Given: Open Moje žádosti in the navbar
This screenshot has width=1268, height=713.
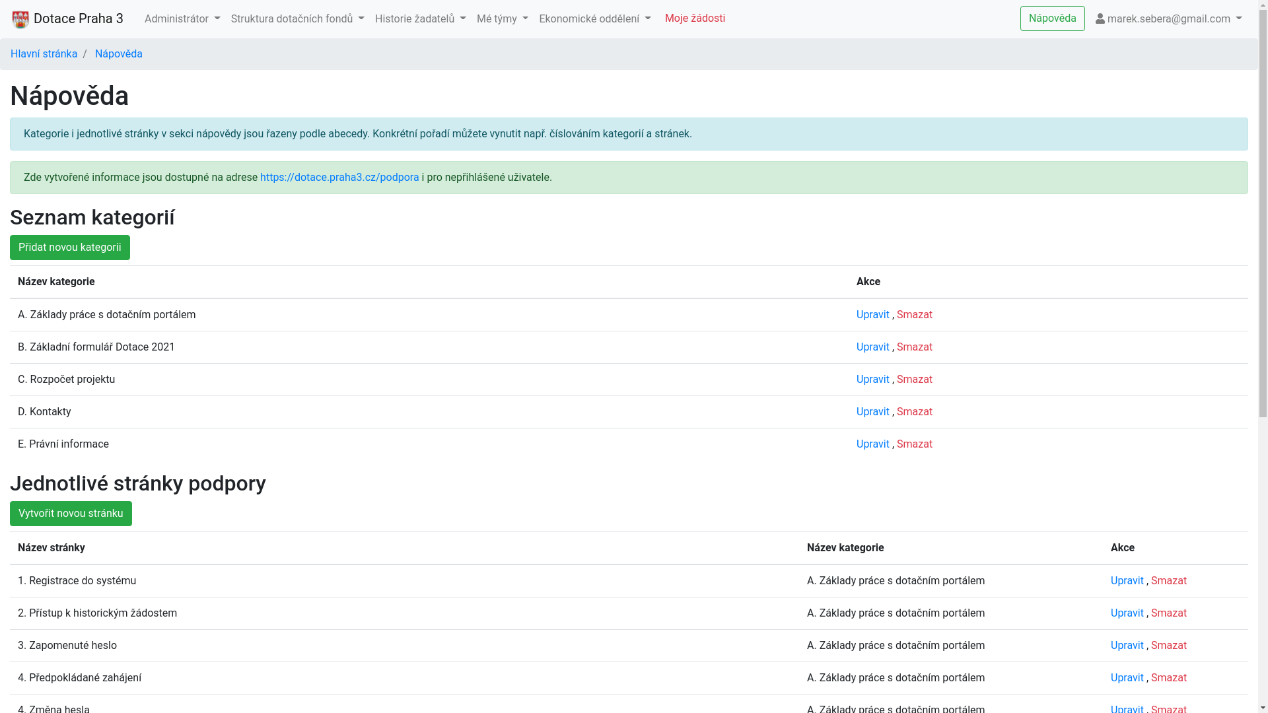Looking at the screenshot, I should 695,18.
